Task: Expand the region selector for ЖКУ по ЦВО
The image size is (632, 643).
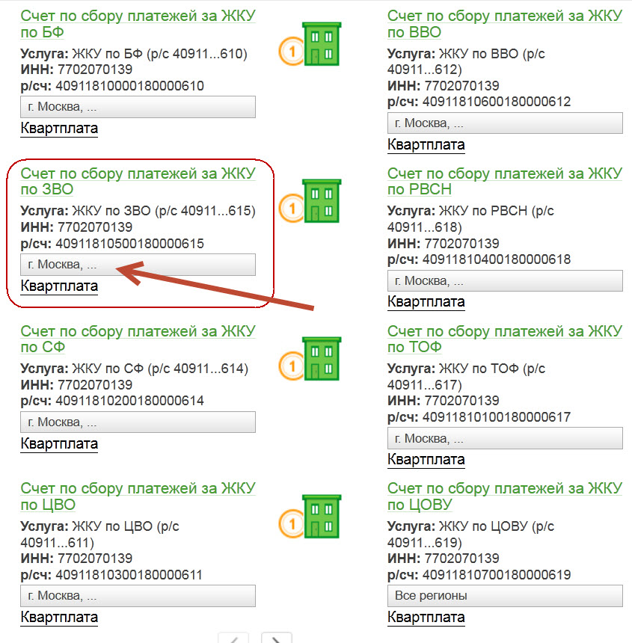Action: click(x=138, y=595)
